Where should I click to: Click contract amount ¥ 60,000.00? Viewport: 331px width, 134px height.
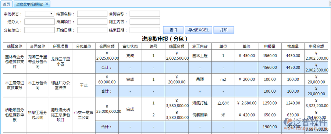click(x=107, y=79)
